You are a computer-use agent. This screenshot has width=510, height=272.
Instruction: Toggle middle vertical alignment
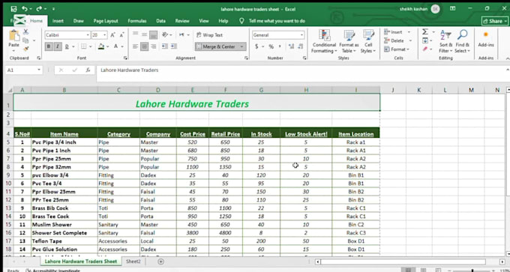(145, 34)
